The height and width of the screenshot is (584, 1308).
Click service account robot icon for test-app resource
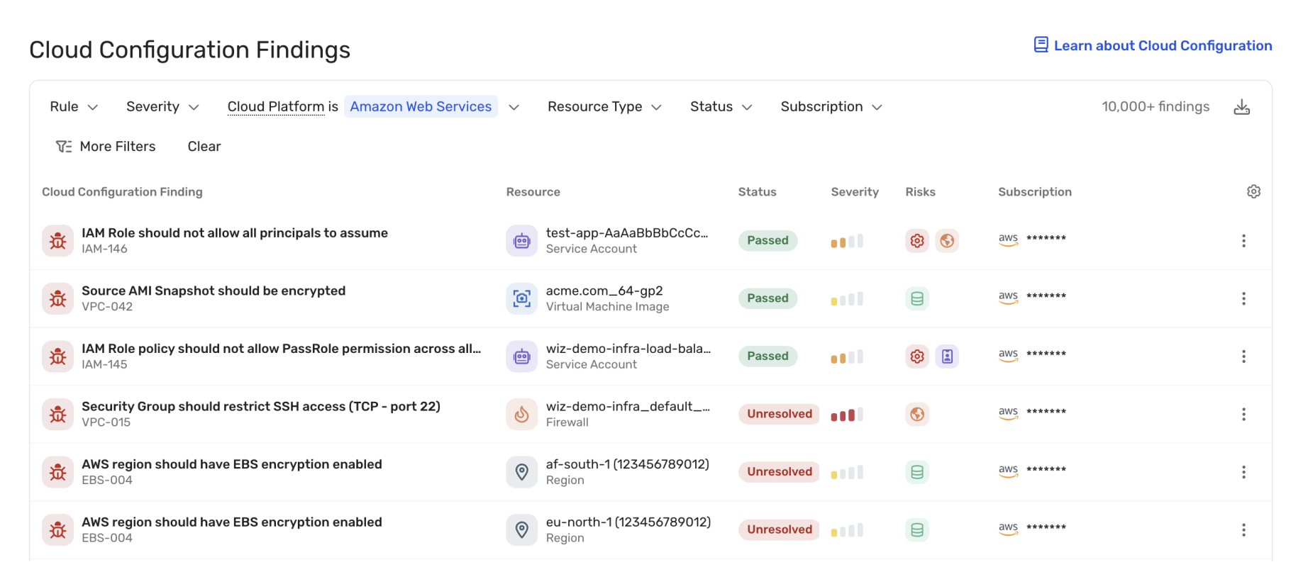pos(521,241)
